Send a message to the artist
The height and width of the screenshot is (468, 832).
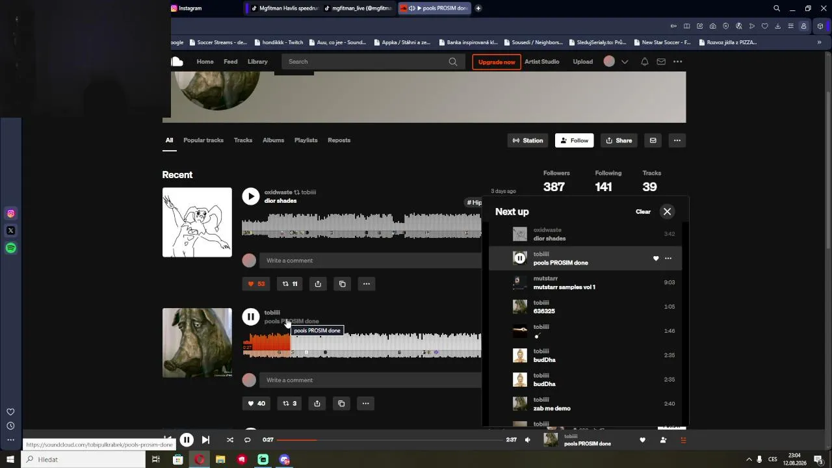[653, 140]
